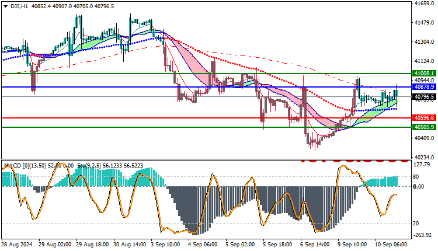Click the 3 Sep 10:00 time label
Image resolution: width=438 pixels, height=251 pixels.
tap(165, 245)
